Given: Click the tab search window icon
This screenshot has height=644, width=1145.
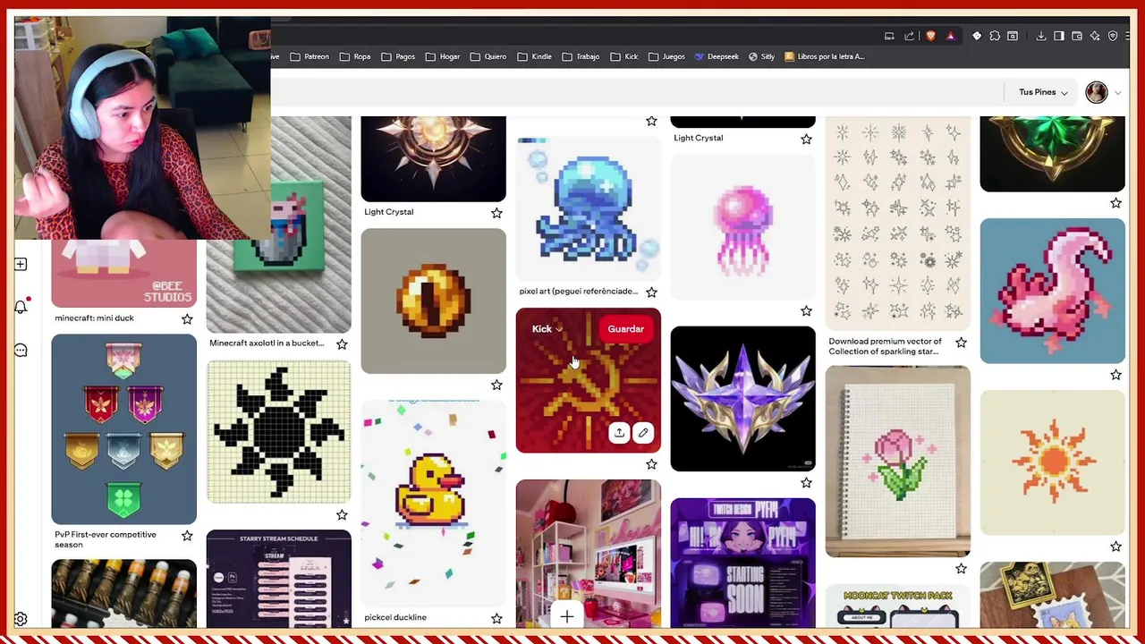Looking at the screenshot, I should tap(1013, 36).
